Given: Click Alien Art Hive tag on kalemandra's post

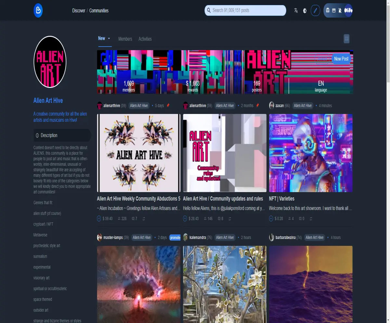Looking at the screenshot, I should 225,237.
